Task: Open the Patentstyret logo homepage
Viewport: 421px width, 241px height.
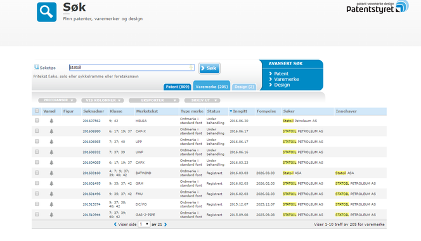Action: 377,7
